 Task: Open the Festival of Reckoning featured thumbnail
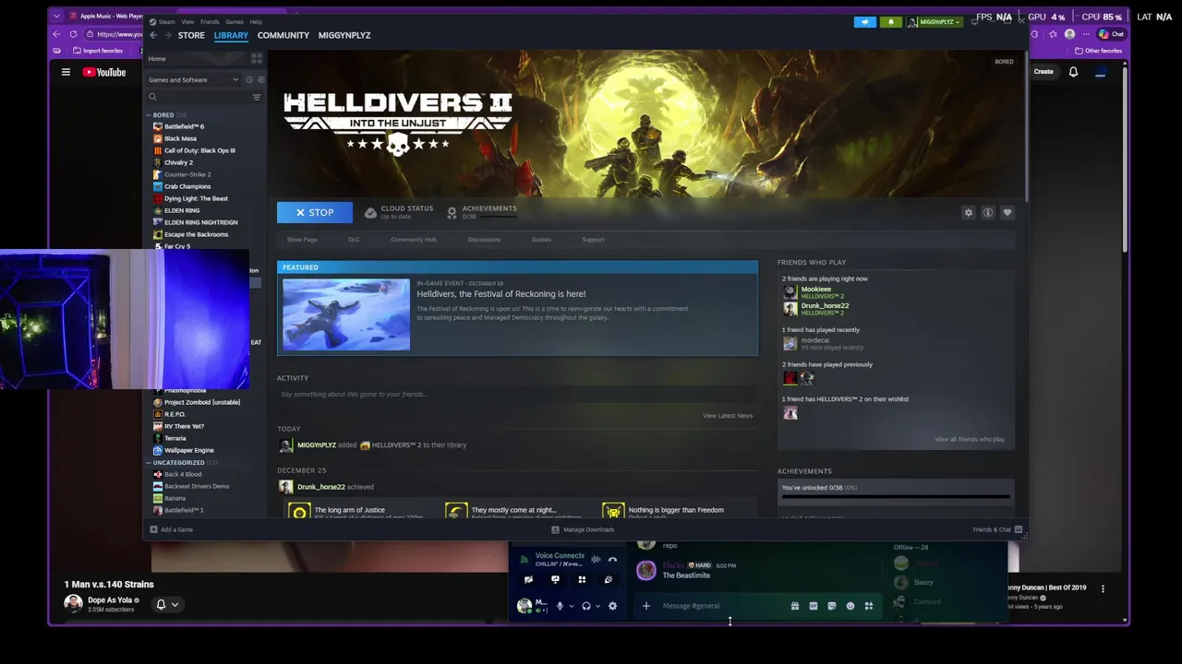346,314
